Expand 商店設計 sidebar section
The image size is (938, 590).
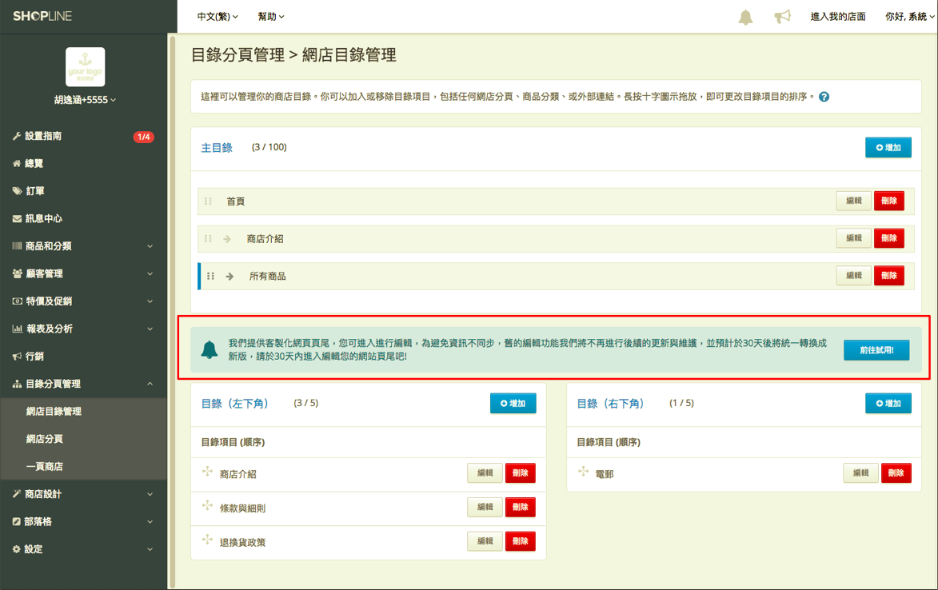point(83,494)
